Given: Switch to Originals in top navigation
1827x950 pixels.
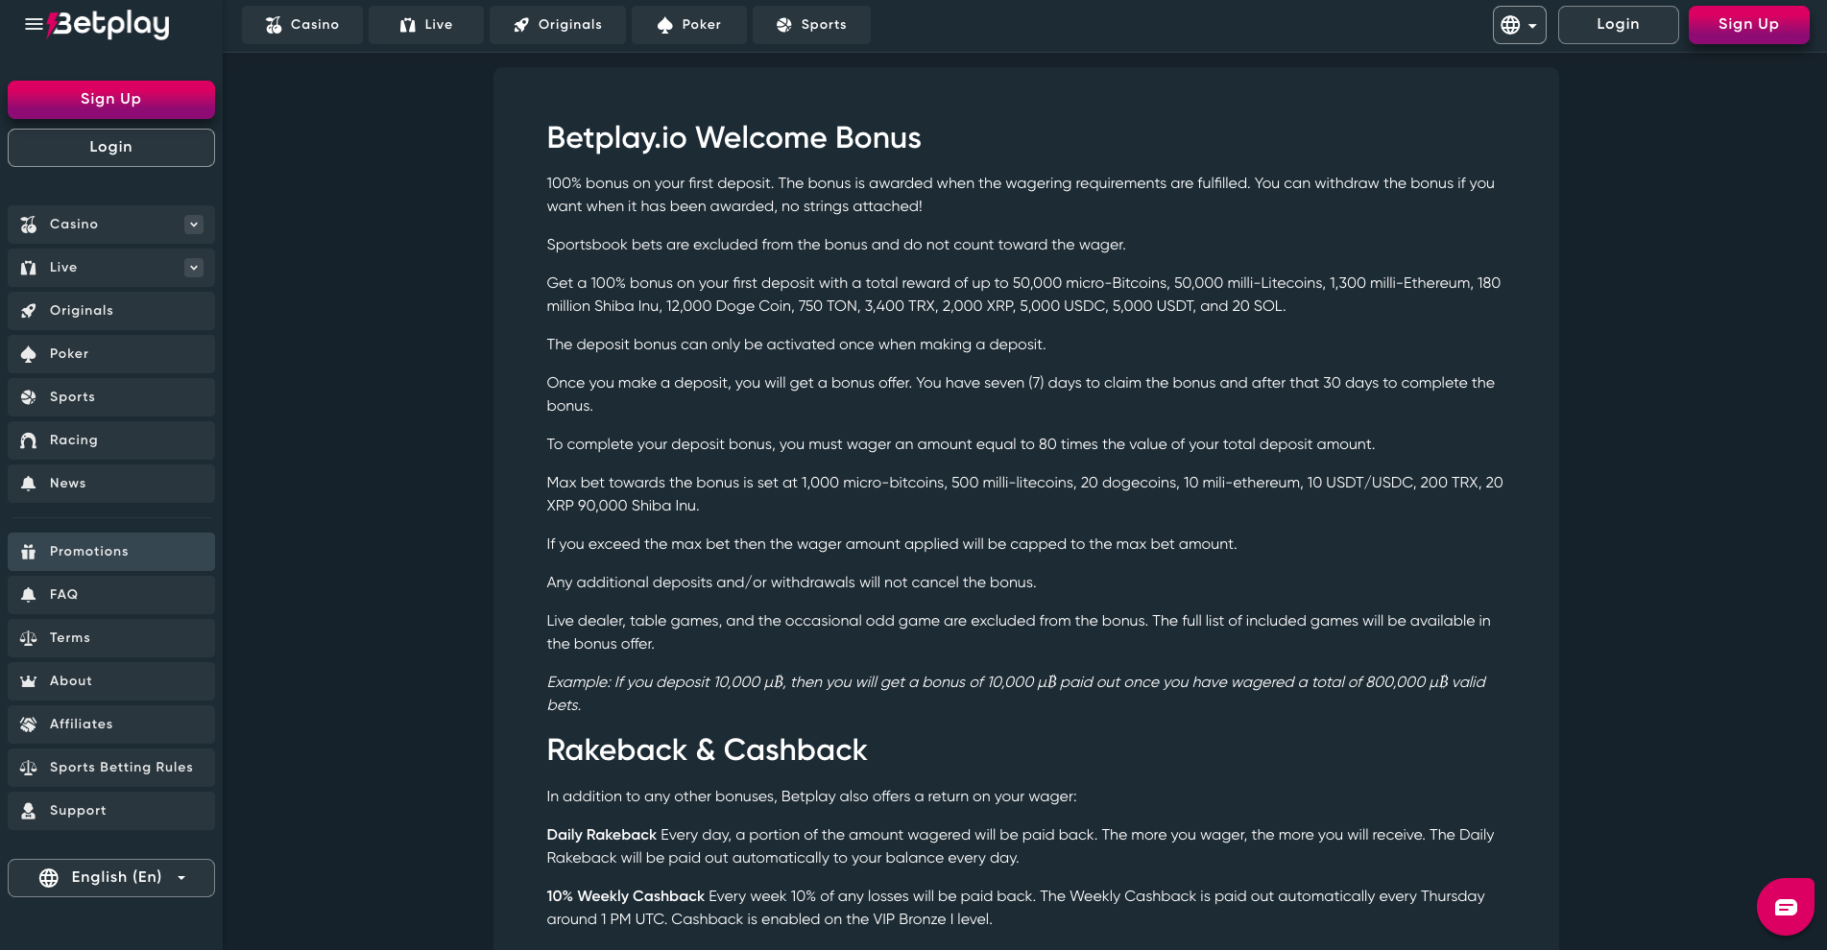Looking at the screenshot, I should click(558, 25).
